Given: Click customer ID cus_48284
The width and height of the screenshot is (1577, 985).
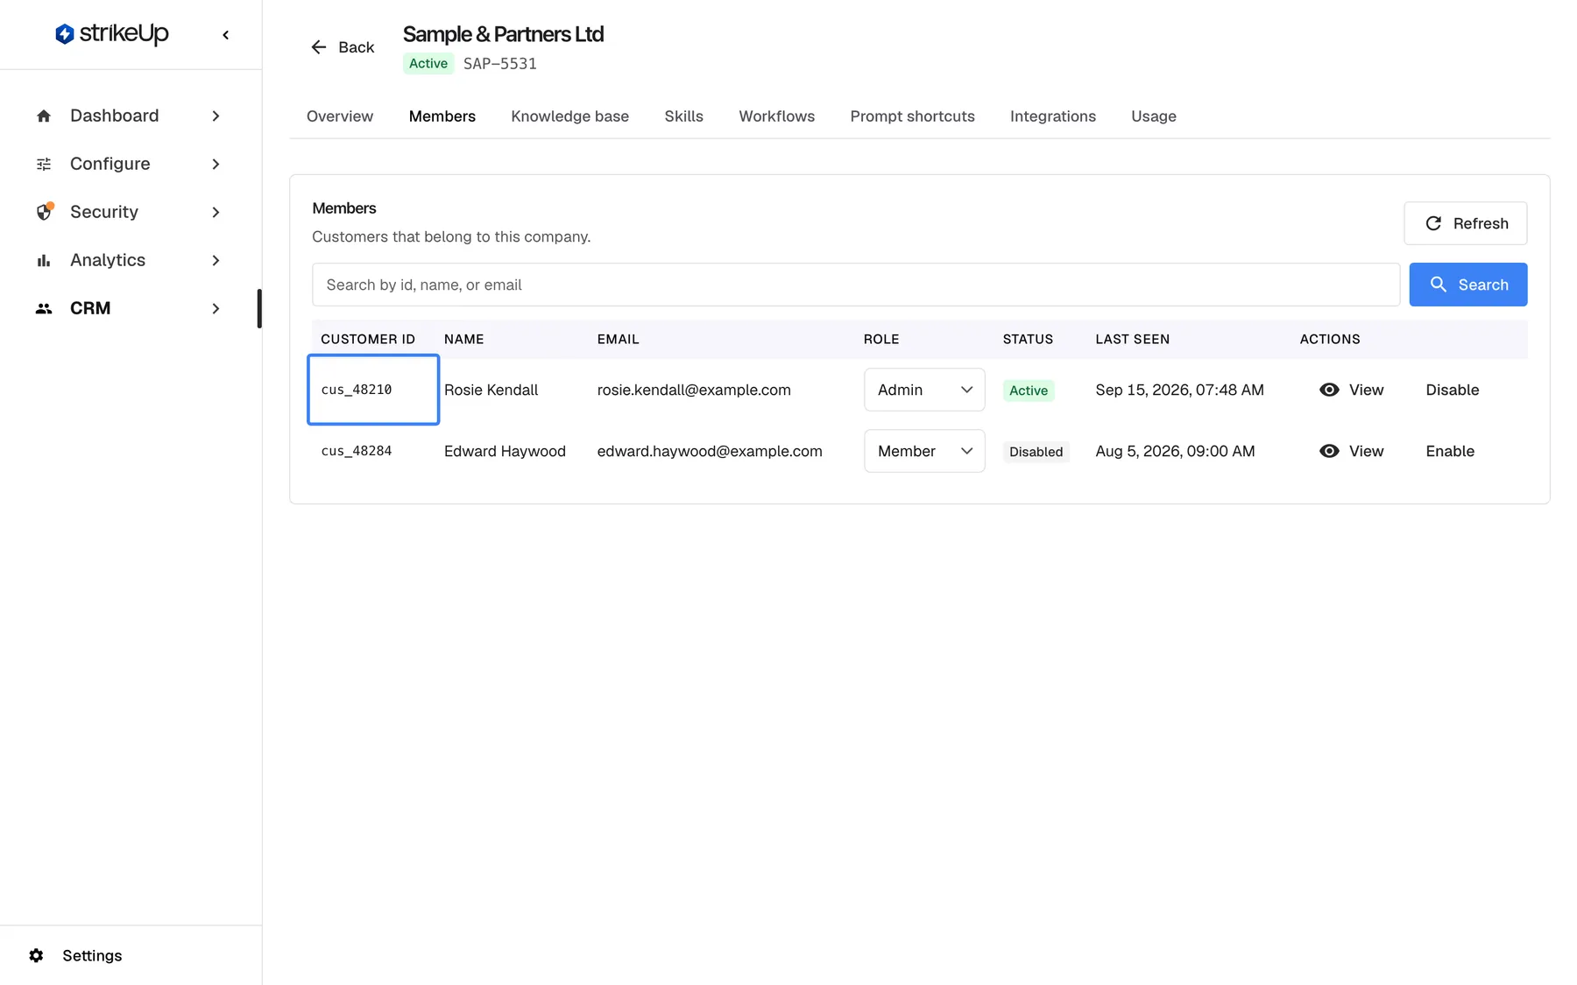Looking at the screenshot, I should pos(357,451).
